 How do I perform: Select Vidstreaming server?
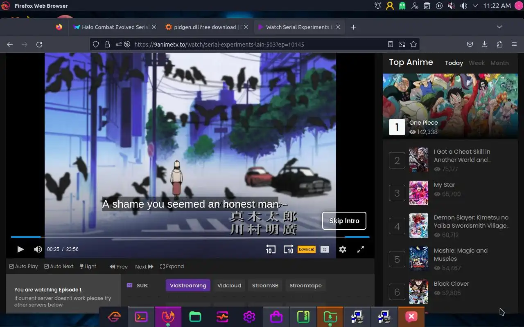tap(188, 285)
